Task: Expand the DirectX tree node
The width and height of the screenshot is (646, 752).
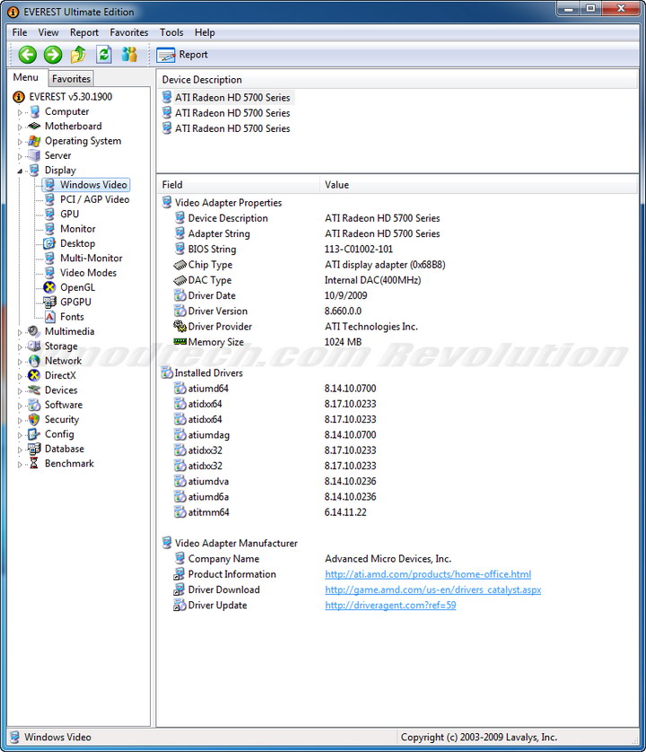Action: click(x=20, y=377)
